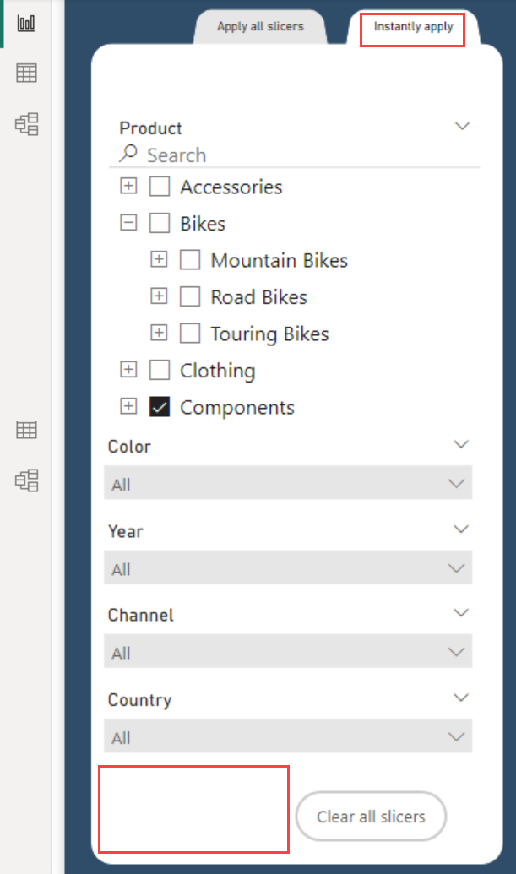
Task: Open Report view bar chart icon
Action: coord(26,23)
